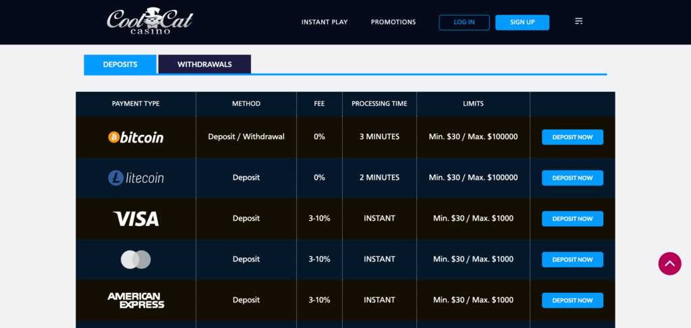691x328 pixels.
Task: Click the Method column header
Action: [x=246, y=104]
